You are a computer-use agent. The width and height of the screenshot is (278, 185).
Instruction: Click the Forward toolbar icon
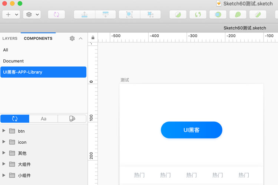pyautogui.click(x=85, y=14)
